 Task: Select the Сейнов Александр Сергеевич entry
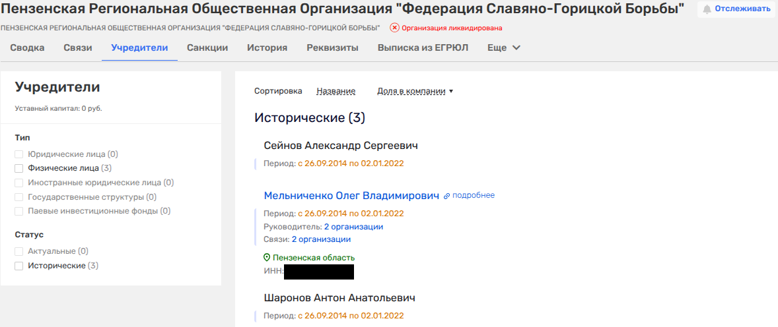click(x=340, y=146)
